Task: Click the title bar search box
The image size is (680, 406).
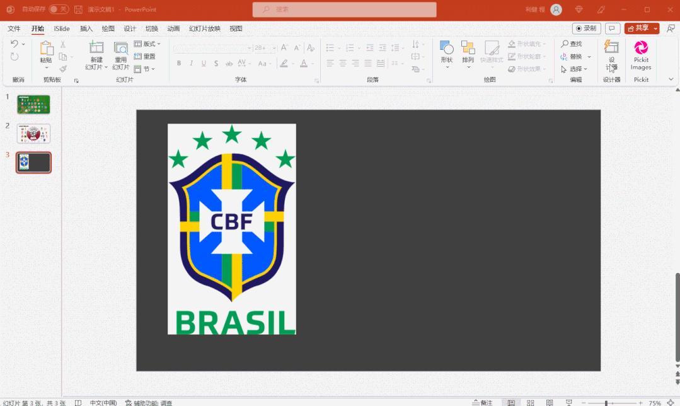Action: (x=344, y=9)
